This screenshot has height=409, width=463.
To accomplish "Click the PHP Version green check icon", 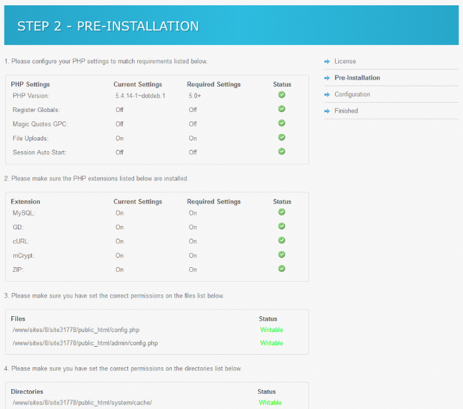I will click(x=282, y=95).
